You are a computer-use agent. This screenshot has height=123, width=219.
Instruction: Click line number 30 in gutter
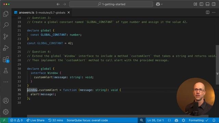pyautogui.click(x=19, y=69)
